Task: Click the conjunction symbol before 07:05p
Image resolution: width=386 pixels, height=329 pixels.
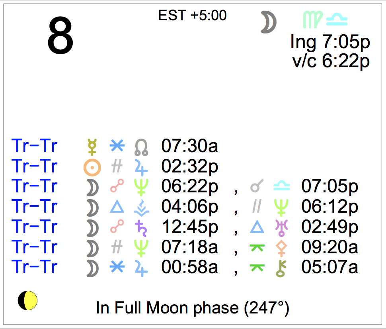Action: (x=256, y=186)
